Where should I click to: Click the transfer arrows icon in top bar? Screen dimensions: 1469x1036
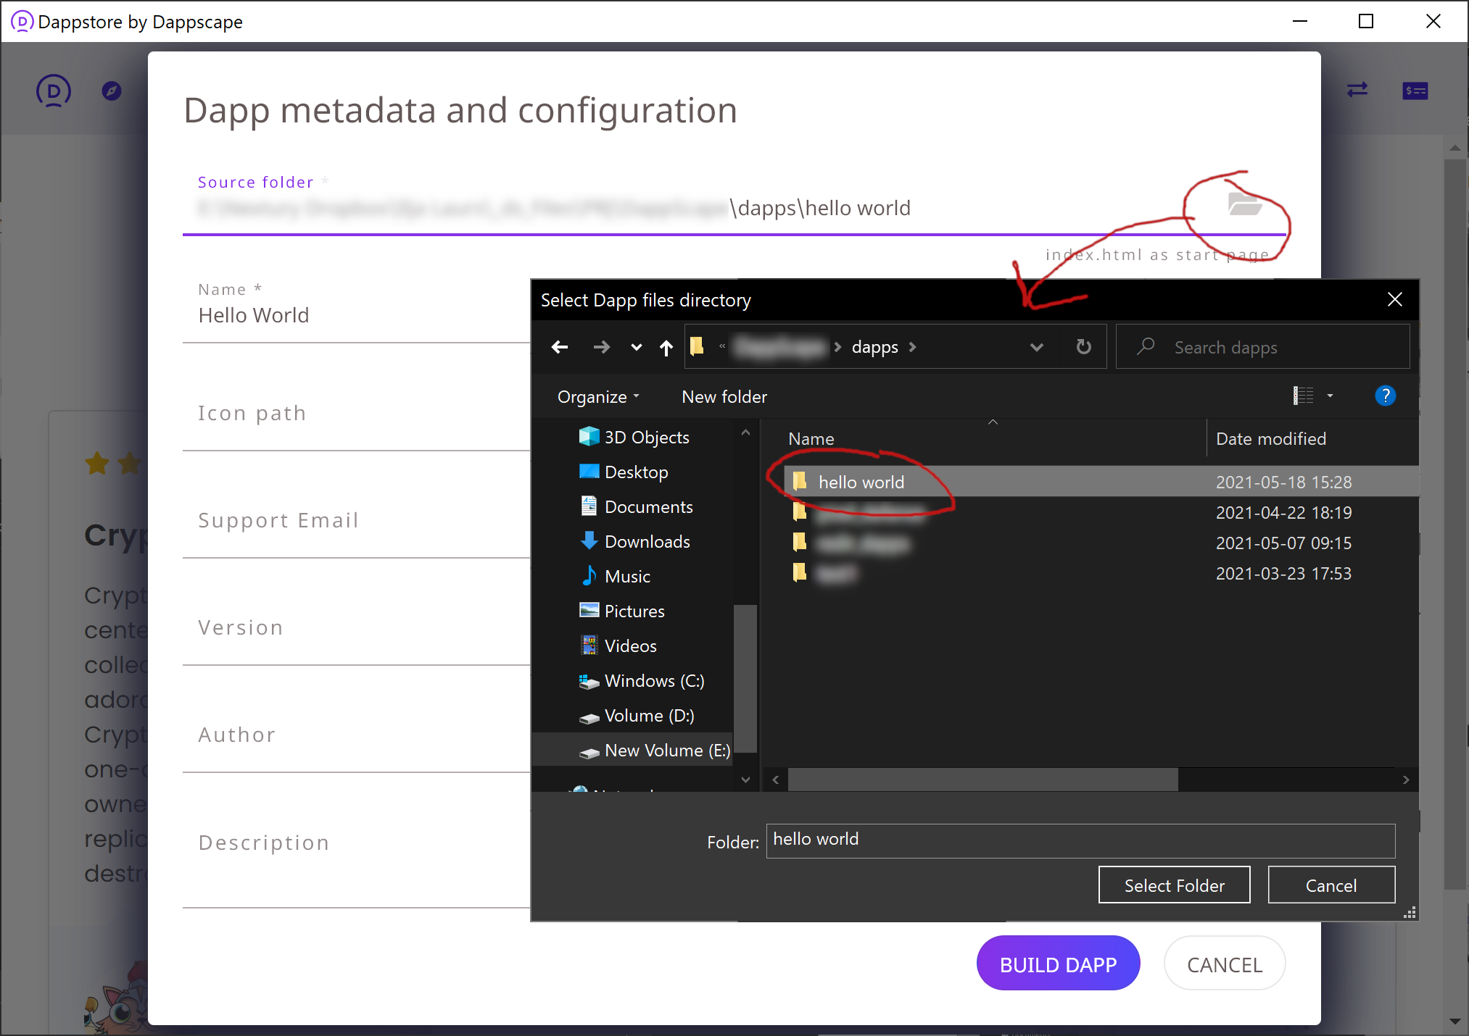click(x=1357, y=90)
